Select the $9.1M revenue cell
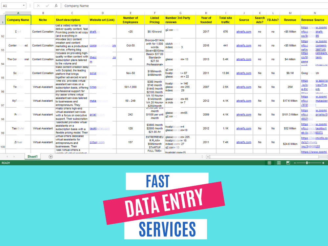The width and height of the screenshot is (328, 246). (x=290, y=73)
